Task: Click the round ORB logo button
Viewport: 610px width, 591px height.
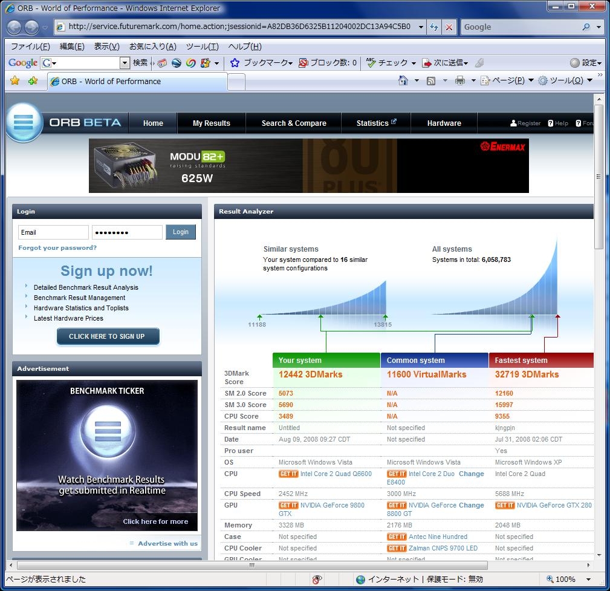Action: coord(24,122)
